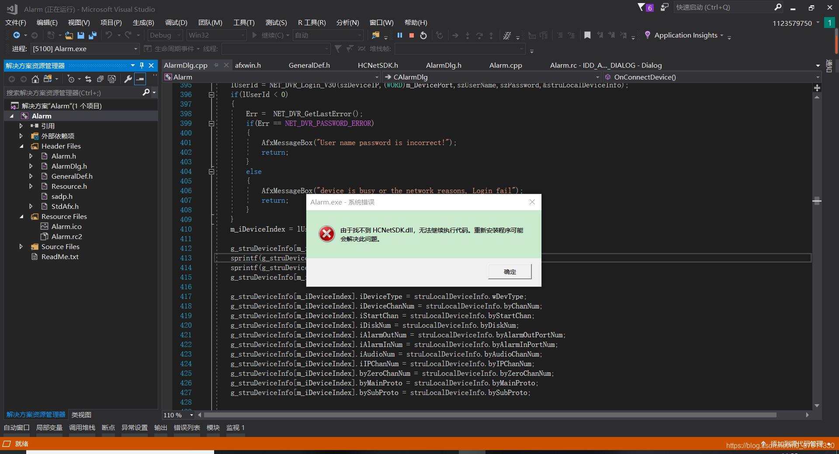Collapse the outlining at line 399
This screenshot has width=839, height=454.
coord(211,124)
